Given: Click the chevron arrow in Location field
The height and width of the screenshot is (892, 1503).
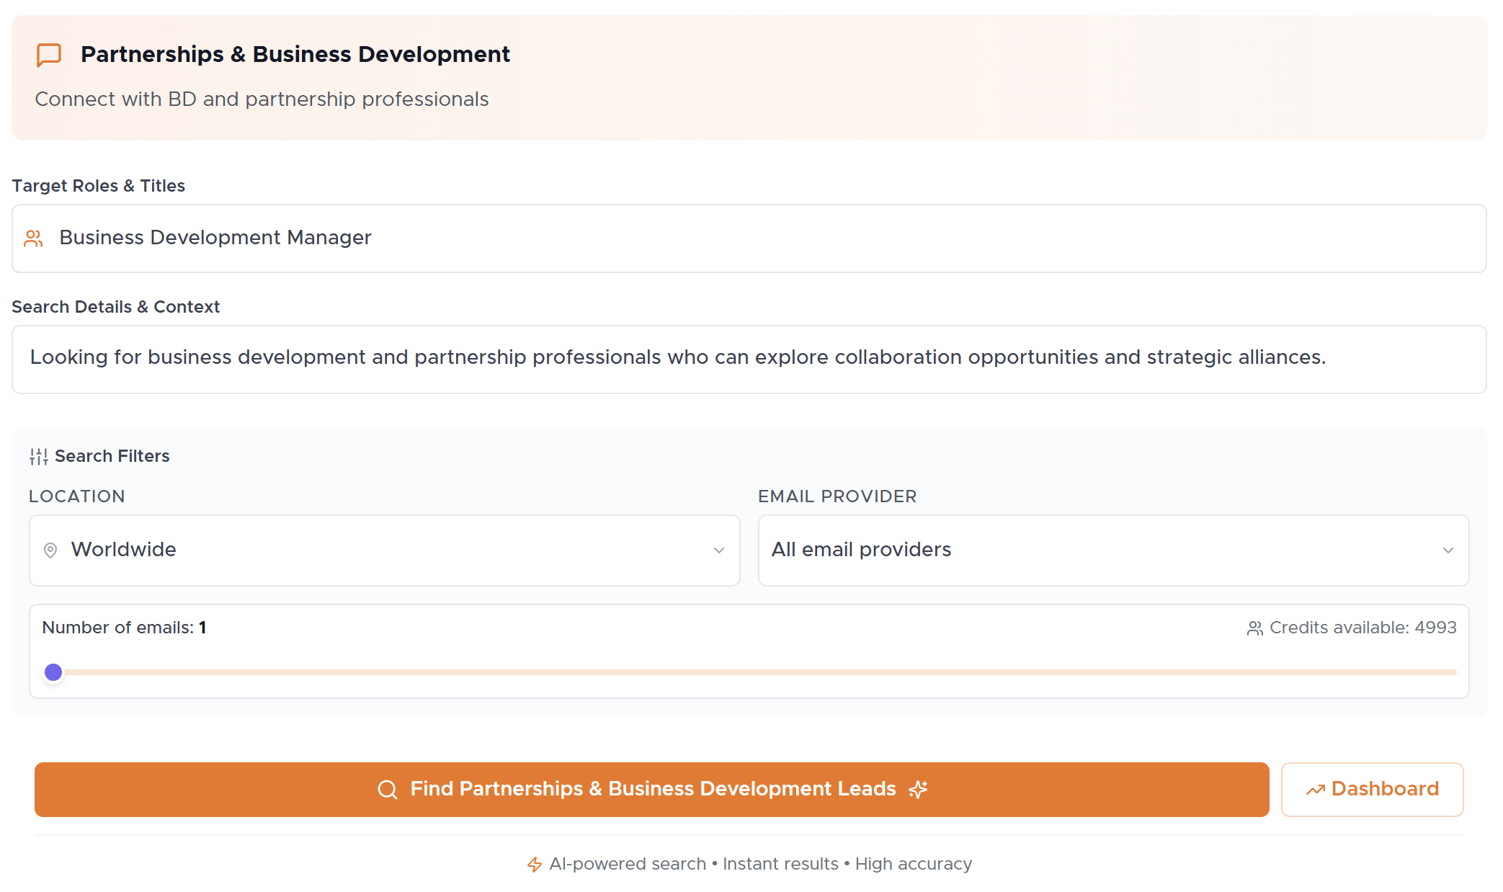Looking at the screenshot, I should (718, 550).
